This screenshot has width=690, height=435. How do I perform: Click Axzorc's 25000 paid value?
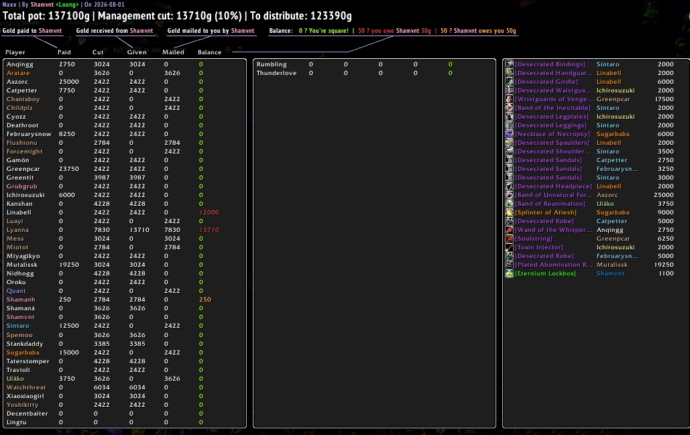(x=69, y=82)
